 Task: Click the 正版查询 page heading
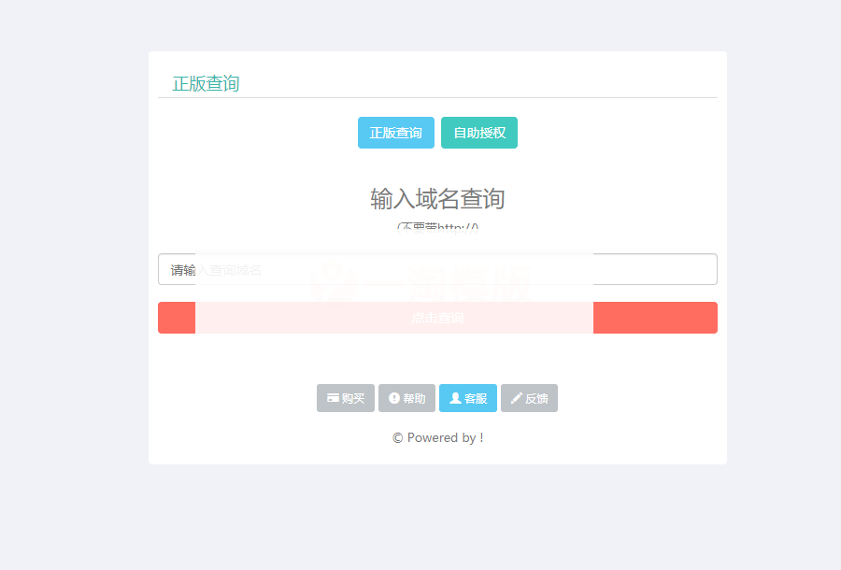pyautogui.click(x=204, y=83)
